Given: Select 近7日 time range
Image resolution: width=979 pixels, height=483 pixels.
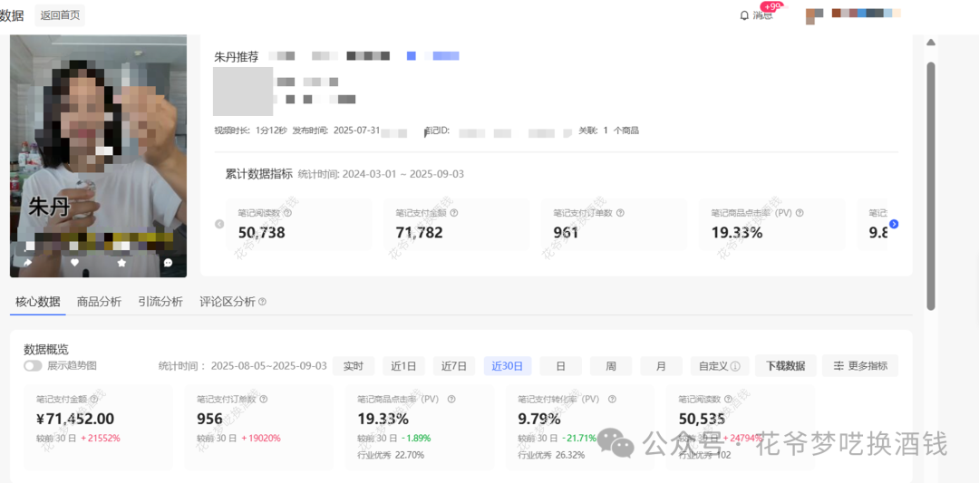Looking at the screenshot, I should [454, 366].
